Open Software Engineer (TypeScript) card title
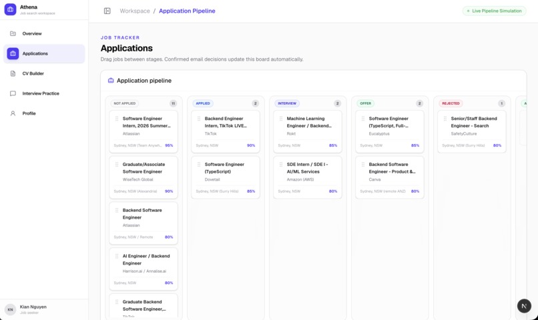 [224, 168]
